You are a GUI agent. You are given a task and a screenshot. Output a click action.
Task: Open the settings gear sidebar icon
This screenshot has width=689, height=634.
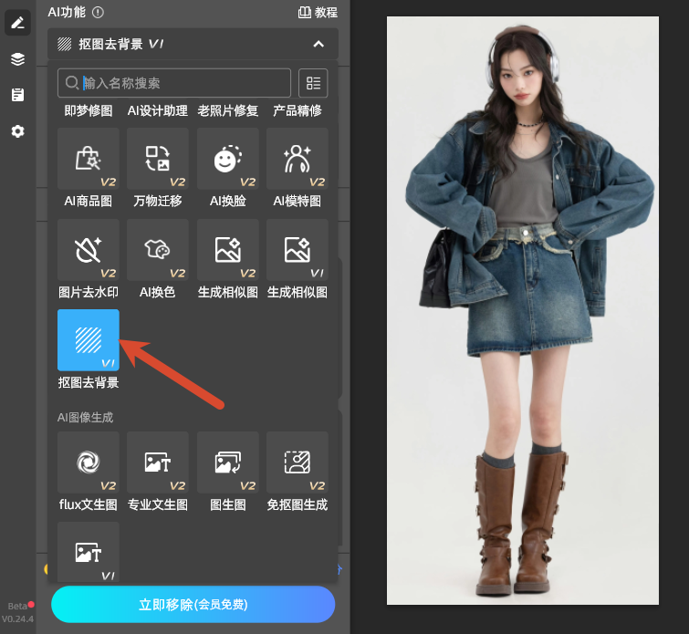17,131
